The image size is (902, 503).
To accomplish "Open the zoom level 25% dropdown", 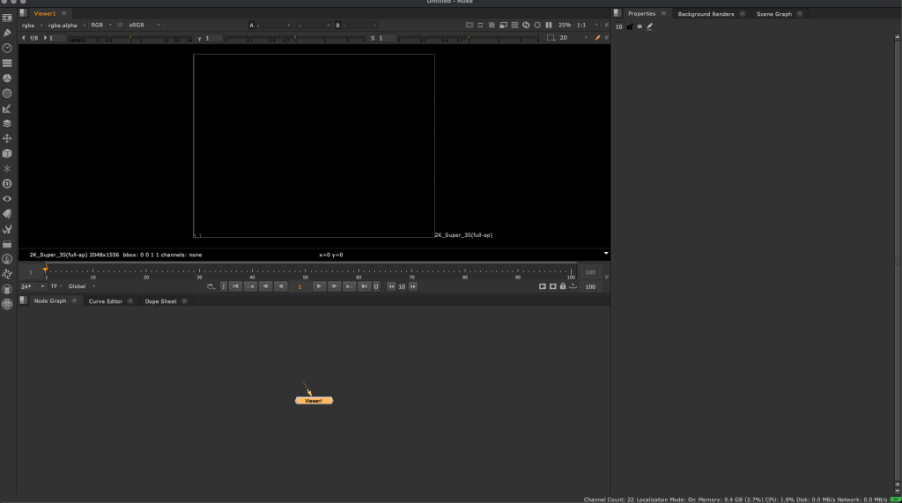I will click(x=565, y=26).
